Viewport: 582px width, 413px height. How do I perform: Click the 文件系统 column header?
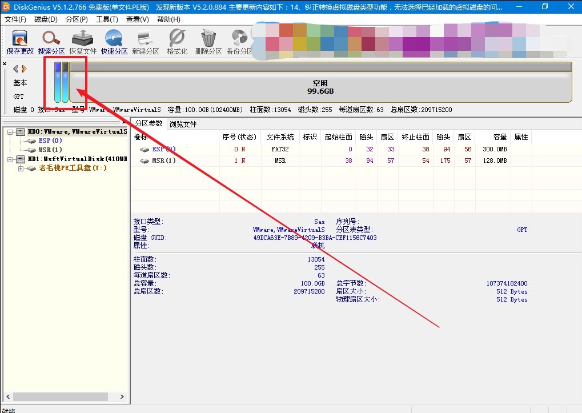tap(280, 137)
